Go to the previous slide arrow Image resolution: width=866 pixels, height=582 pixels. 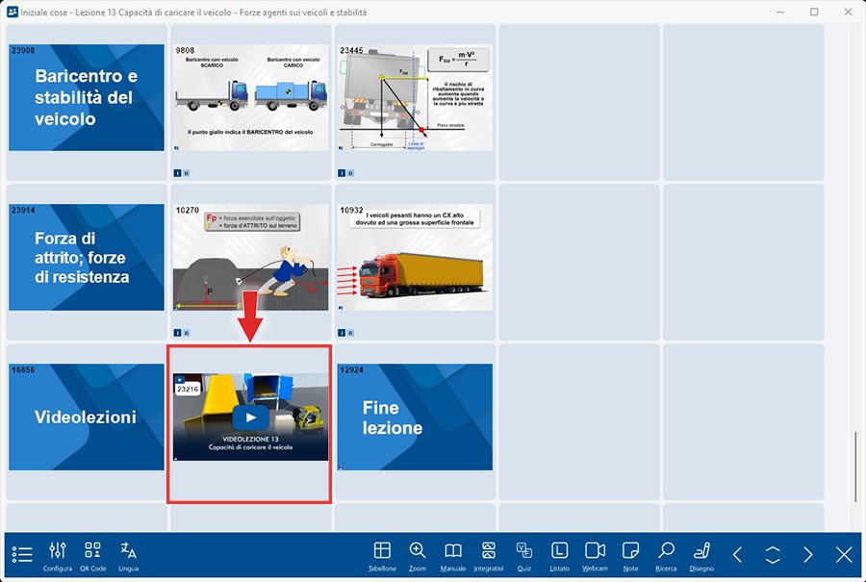coord(737,555)
